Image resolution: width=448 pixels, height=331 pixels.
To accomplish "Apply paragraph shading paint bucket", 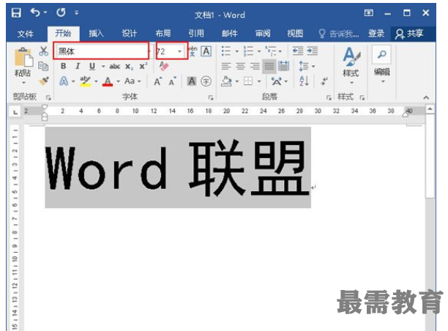I will click(227, 81).
